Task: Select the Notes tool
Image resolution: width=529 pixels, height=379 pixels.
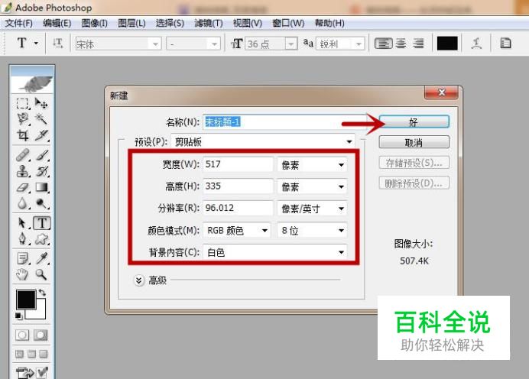Action: coord(22,258)
